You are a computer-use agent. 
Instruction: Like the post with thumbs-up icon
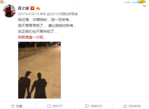tap(125, 106)
